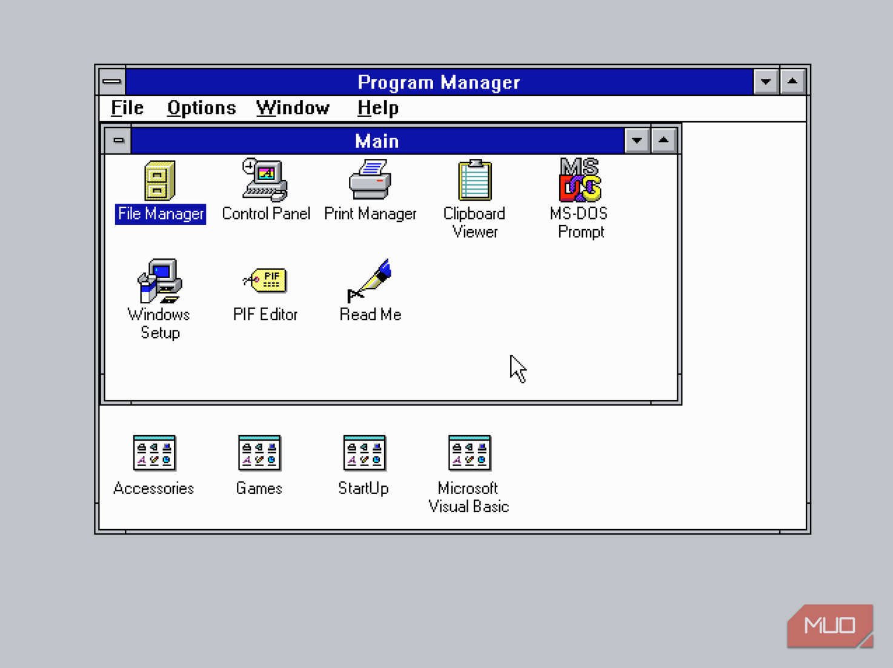This screenshot has height=668, width=893.
Task: Click the Main window title bar
Action: (377, 141)
